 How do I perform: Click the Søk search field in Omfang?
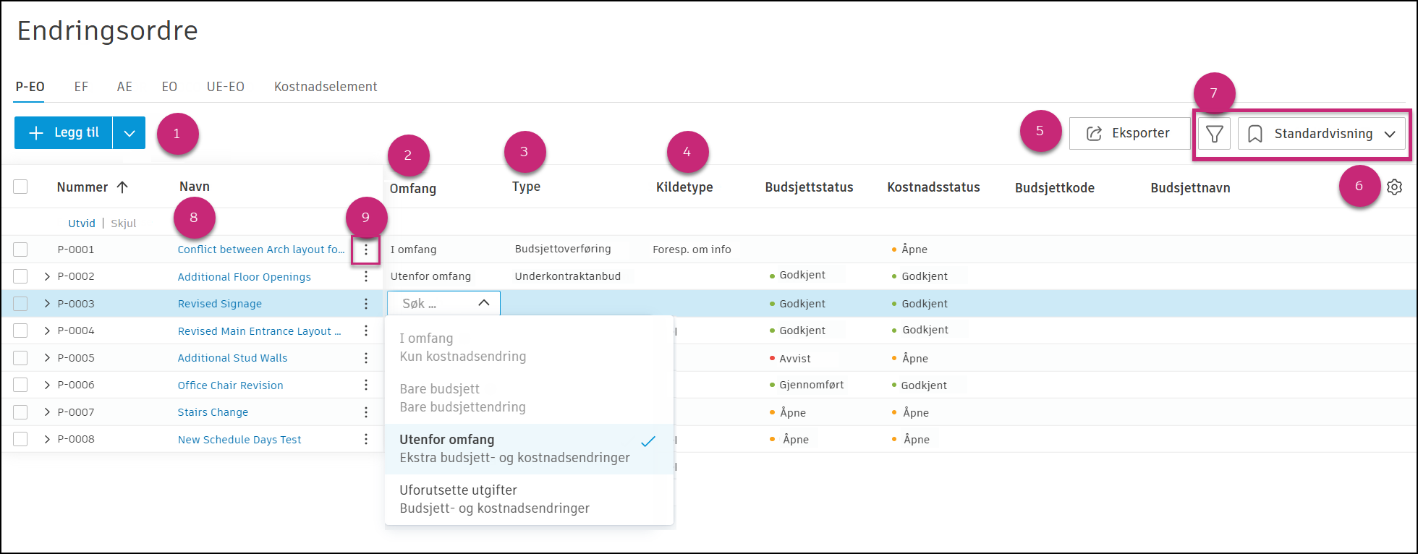(434, 304)
